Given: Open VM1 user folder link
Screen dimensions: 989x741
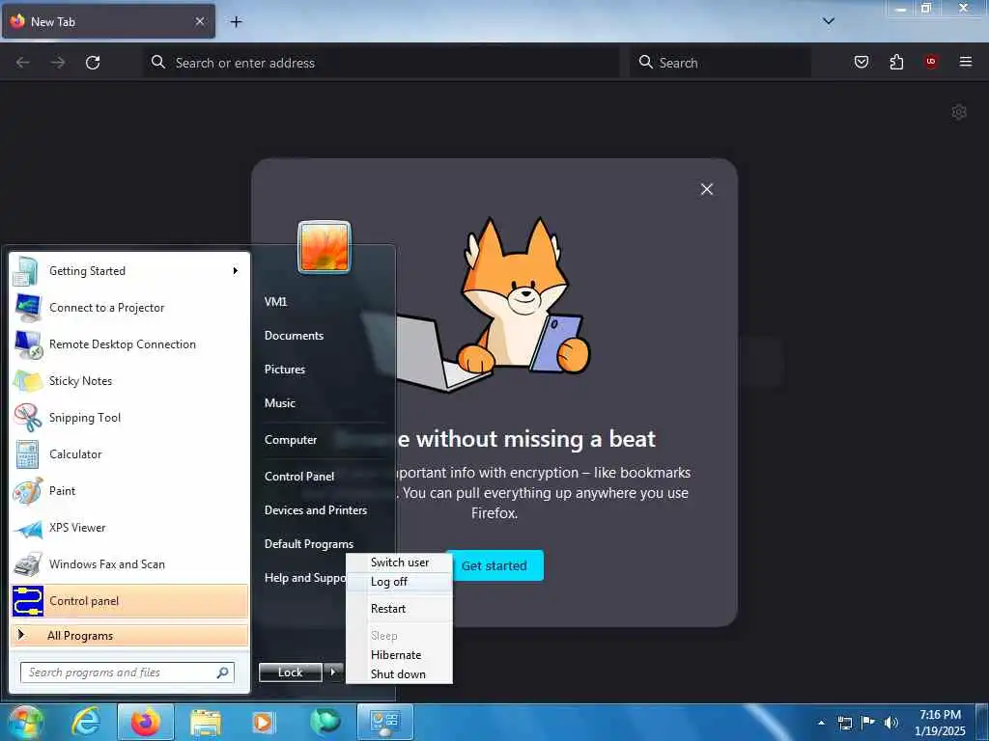Looking at the screenshot, I should pos(275,302).
